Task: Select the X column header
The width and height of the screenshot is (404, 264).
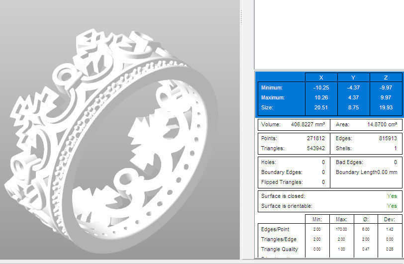Action: tap(321, 78)
